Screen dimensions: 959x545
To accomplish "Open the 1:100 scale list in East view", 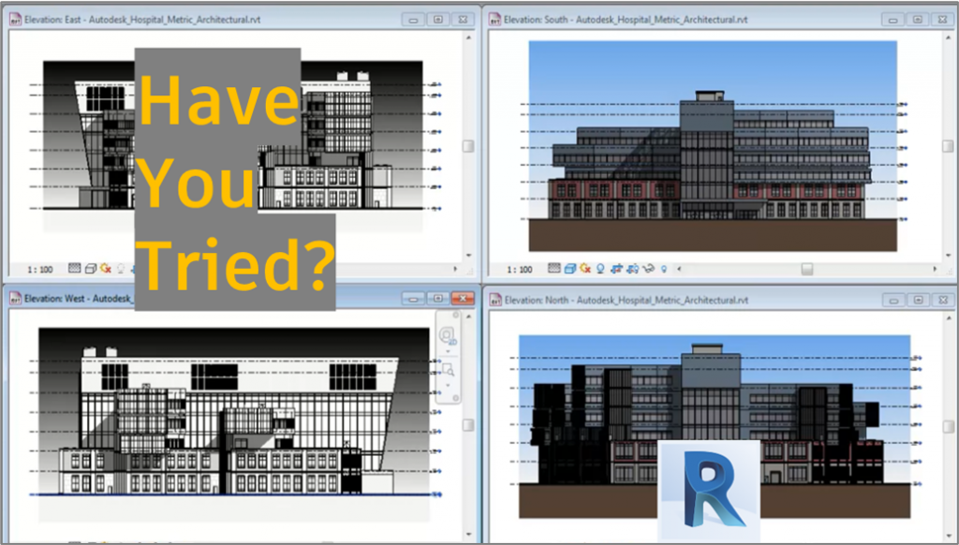I will [x=39, y=269].
